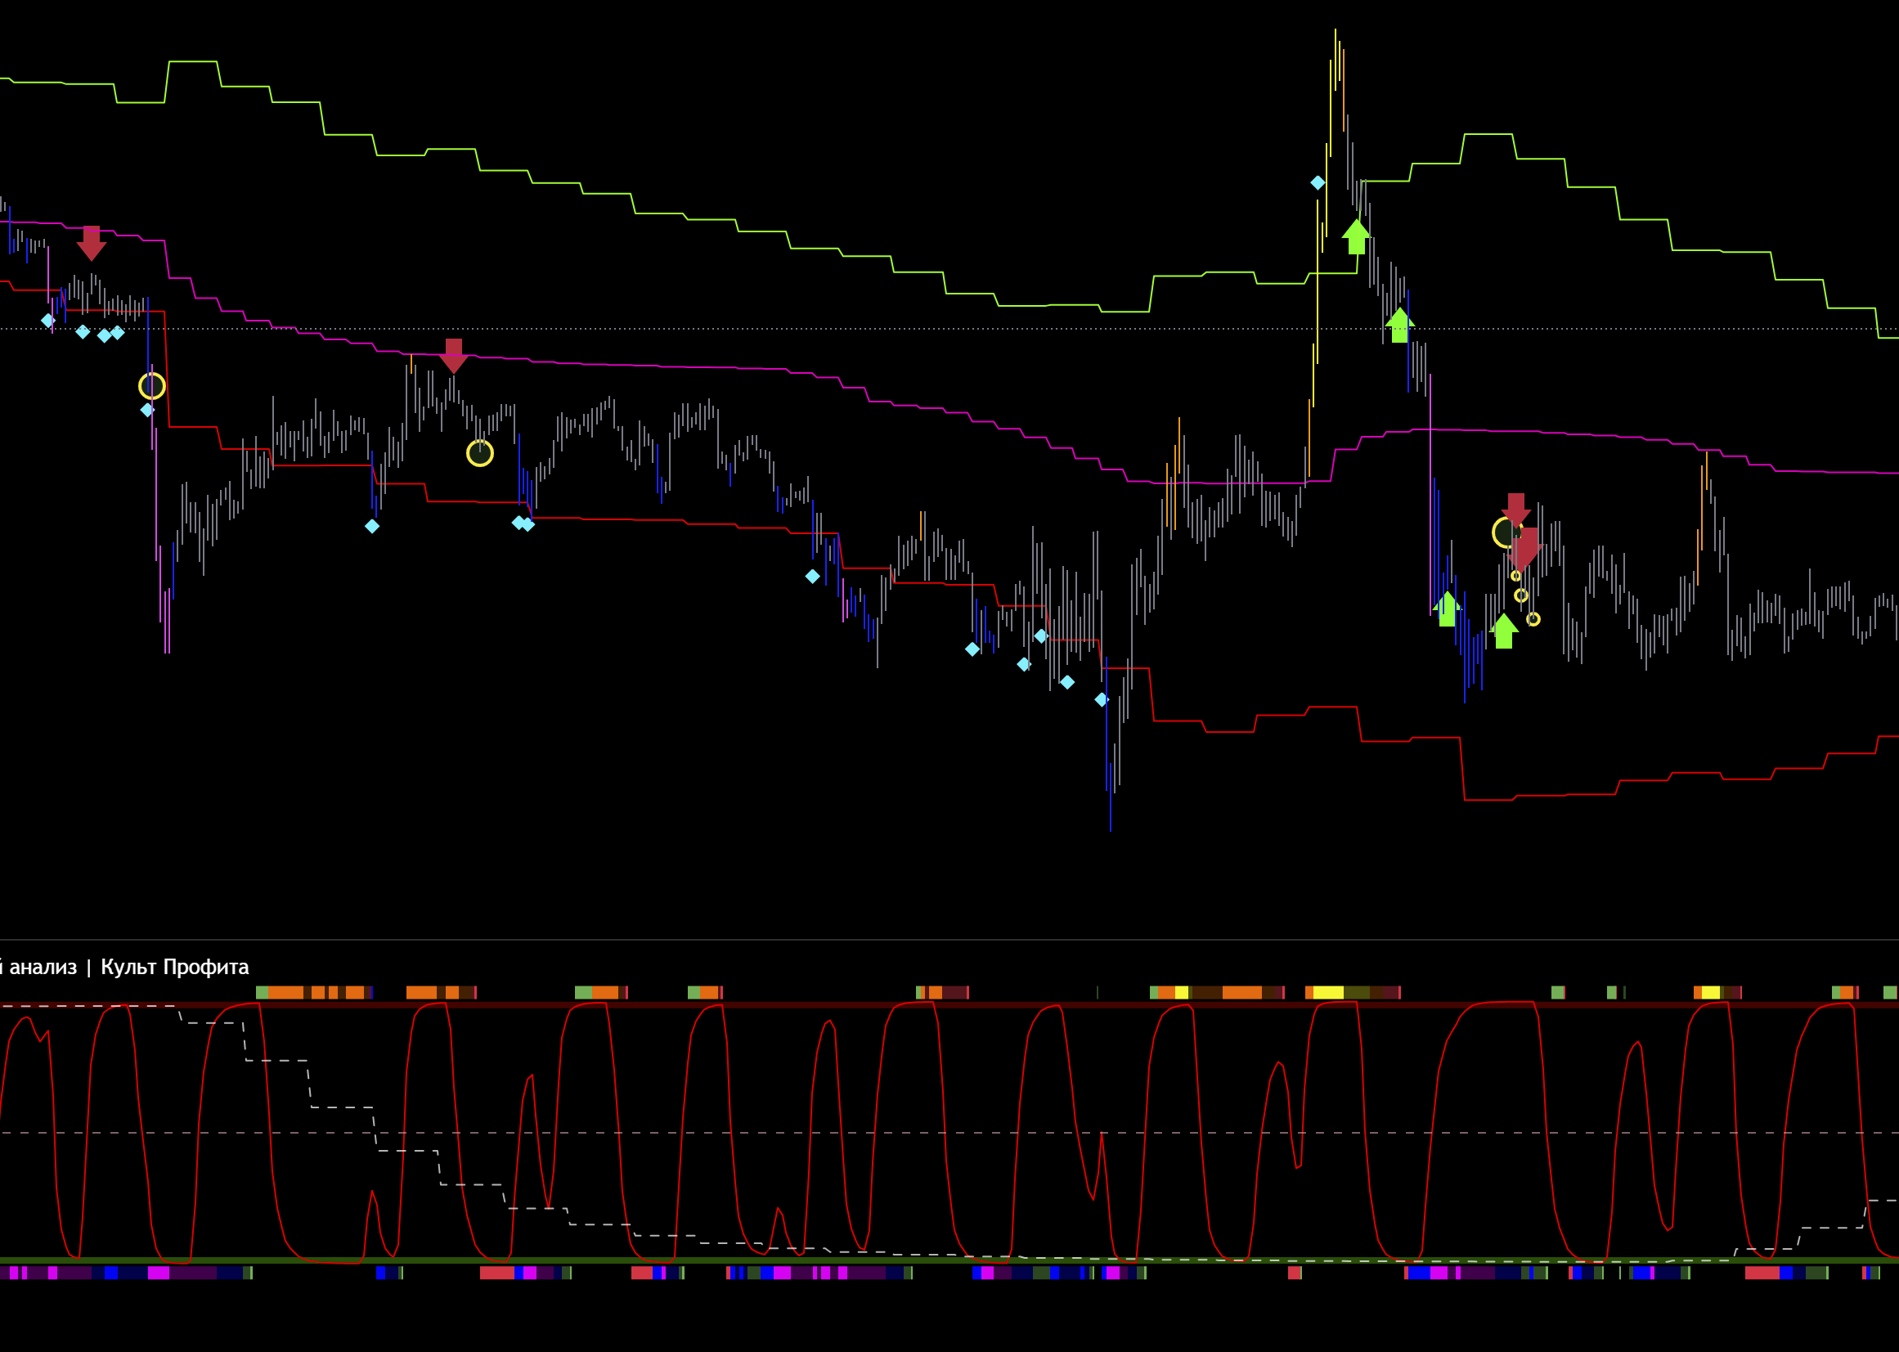Screen dimensions: 1899x1352
Task: Click the lowest small yellow circle on right
Action: 1533,619
